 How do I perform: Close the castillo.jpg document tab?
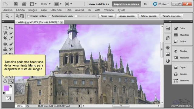pos(61,22)
